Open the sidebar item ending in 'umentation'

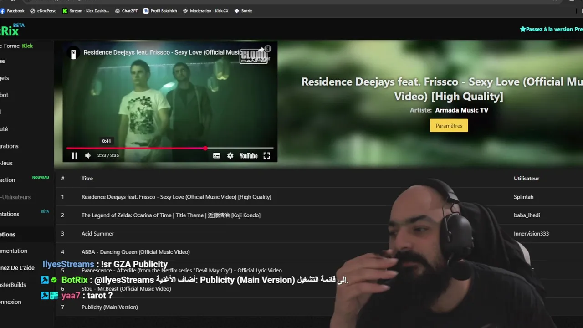[x=14, y=251]
